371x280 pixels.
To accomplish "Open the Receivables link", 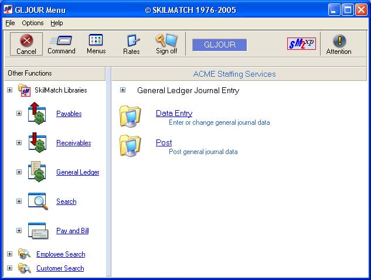I will click(74, 143).
